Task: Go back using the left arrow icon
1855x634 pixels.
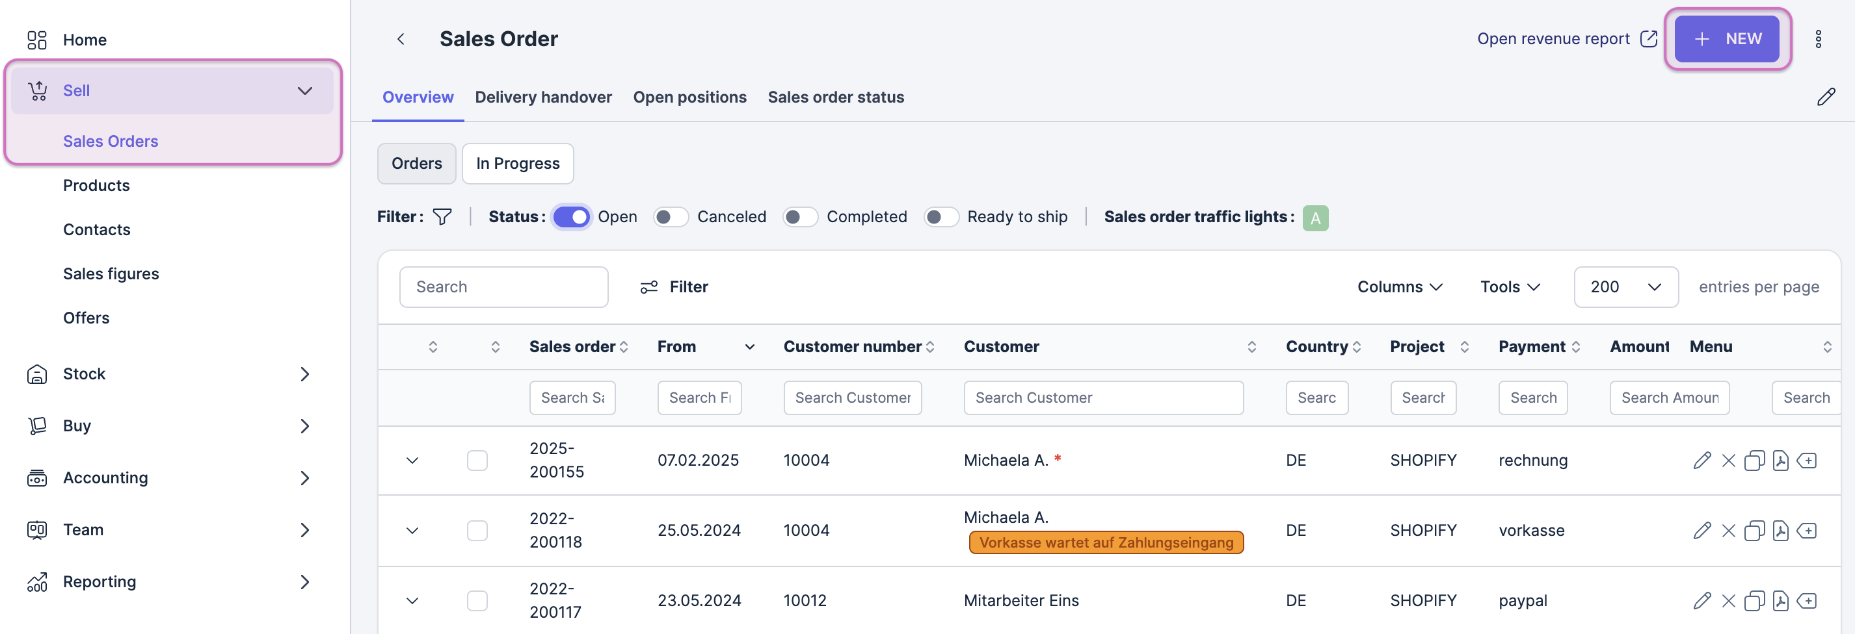Action: coord(401,39)
